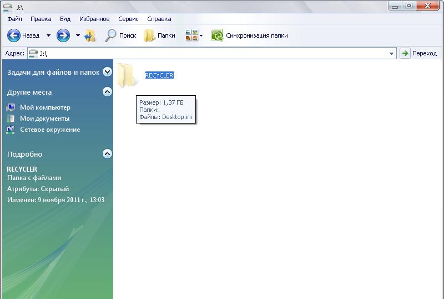Open the Вид menu

point(65,19)
